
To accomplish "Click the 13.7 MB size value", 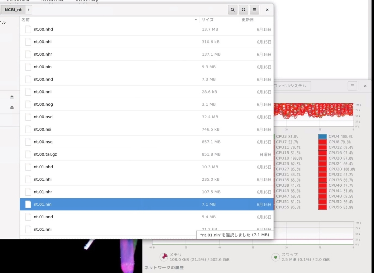I will pyautogui.click(x=210, y=29).
